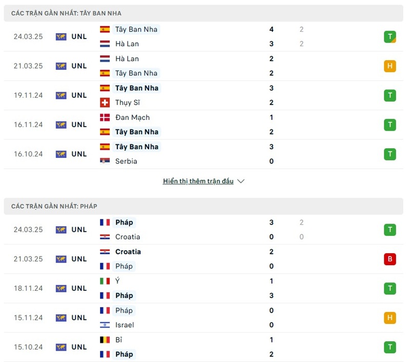Click the green T badge for Serbia match

pyautogui.click(x=390, y=154)
